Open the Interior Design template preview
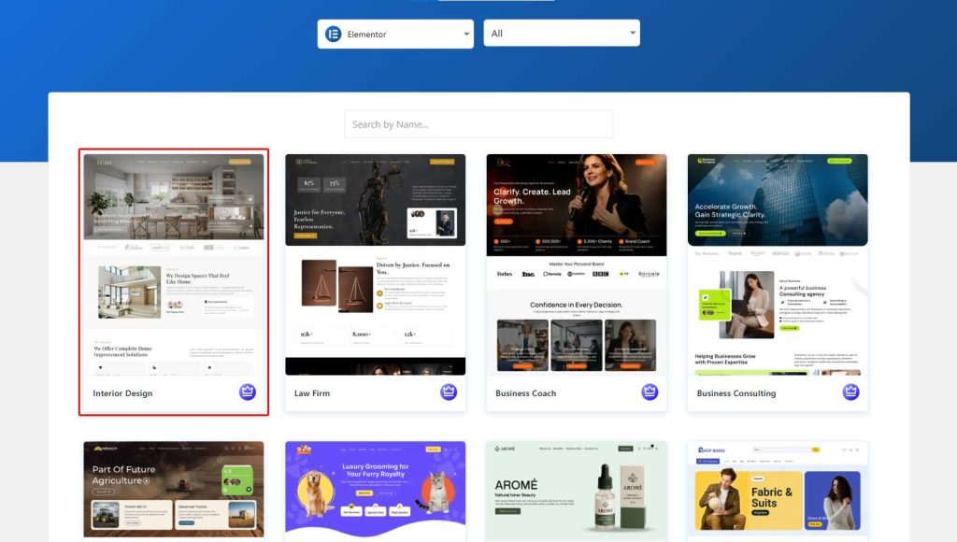Image resolution: width=957 pixels, height=542 pixels. point(174,264)
